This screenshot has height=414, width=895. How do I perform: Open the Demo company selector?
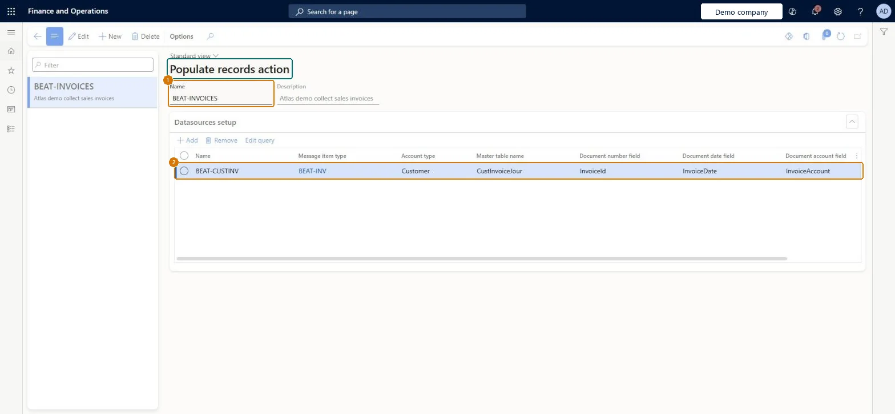[x=741, y=12]
